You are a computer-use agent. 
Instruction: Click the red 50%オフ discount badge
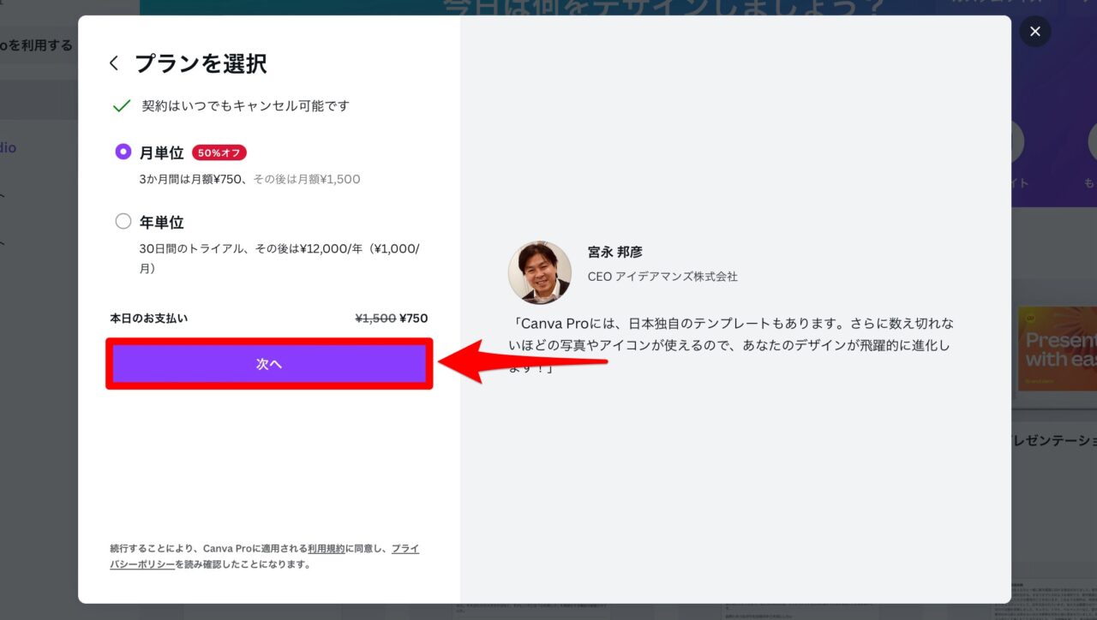coord(219,152)
